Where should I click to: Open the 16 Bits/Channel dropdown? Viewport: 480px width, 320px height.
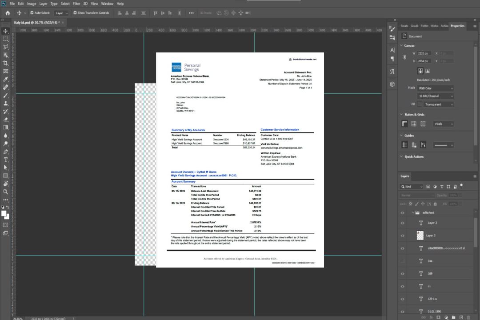[435, 96]
